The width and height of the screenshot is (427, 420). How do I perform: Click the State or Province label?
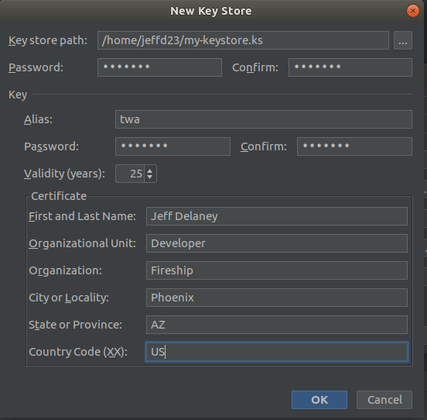pyautogui.click(x=76, y=325)
